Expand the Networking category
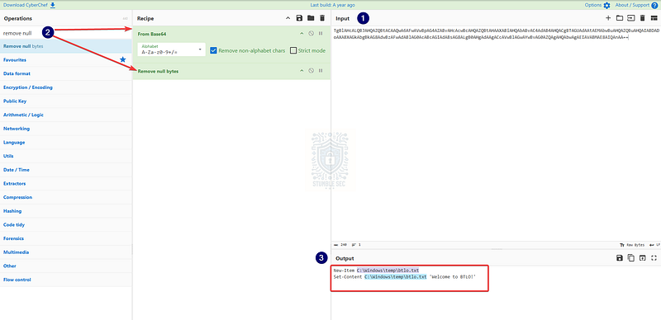This screenshot has height=320, width=661. click(66, 129)
